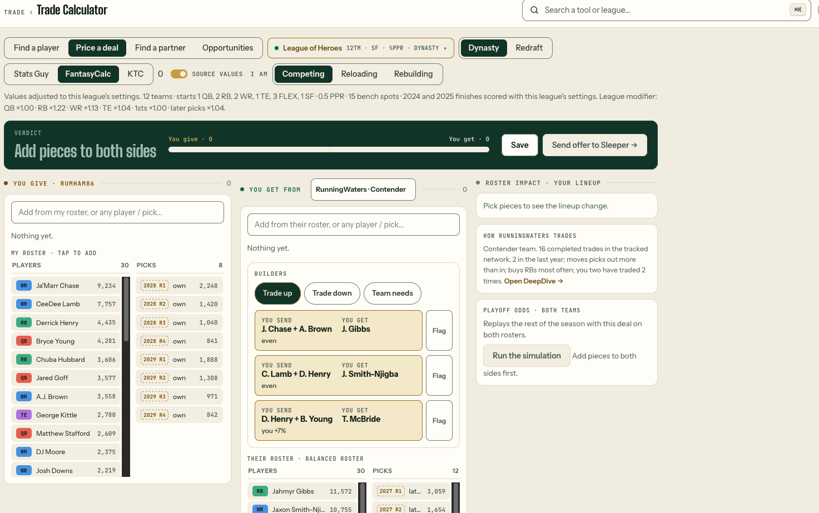Open the League of Heroes league dropdown
819x513 pixels.
[x=361, y=48]
